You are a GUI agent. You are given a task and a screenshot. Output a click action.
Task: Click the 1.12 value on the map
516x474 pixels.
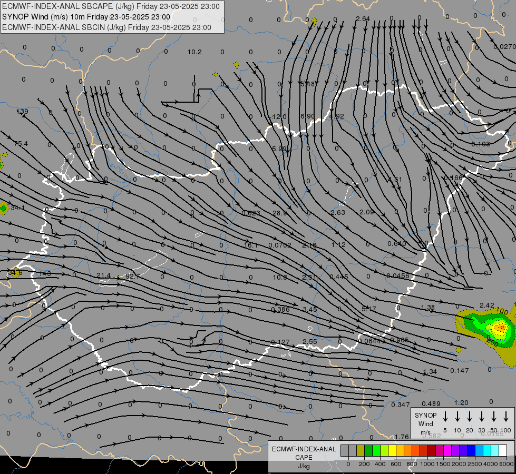pos(338,245)
